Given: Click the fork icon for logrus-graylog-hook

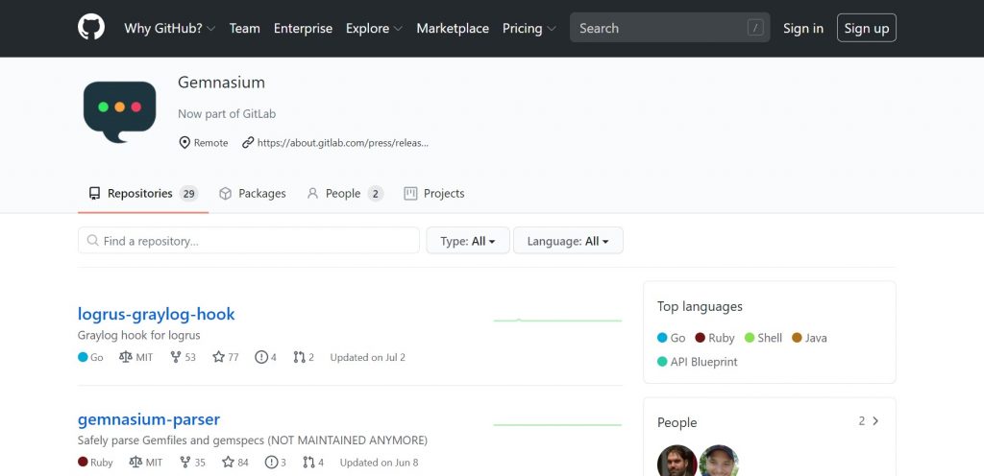Looking at the screenshot, I should 176,357.
